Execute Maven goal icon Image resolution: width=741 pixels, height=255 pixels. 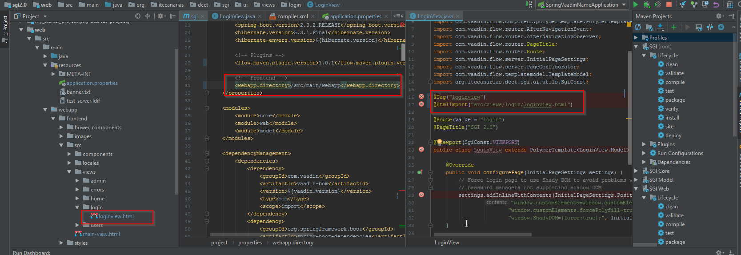coord(699,27)
